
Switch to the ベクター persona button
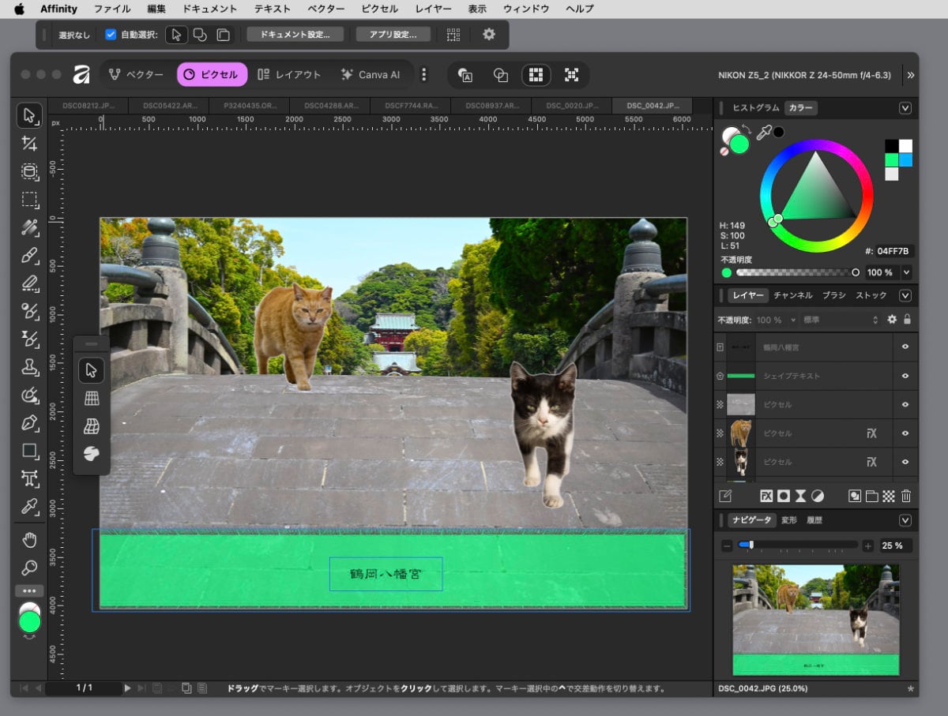(x=136, y=74)
